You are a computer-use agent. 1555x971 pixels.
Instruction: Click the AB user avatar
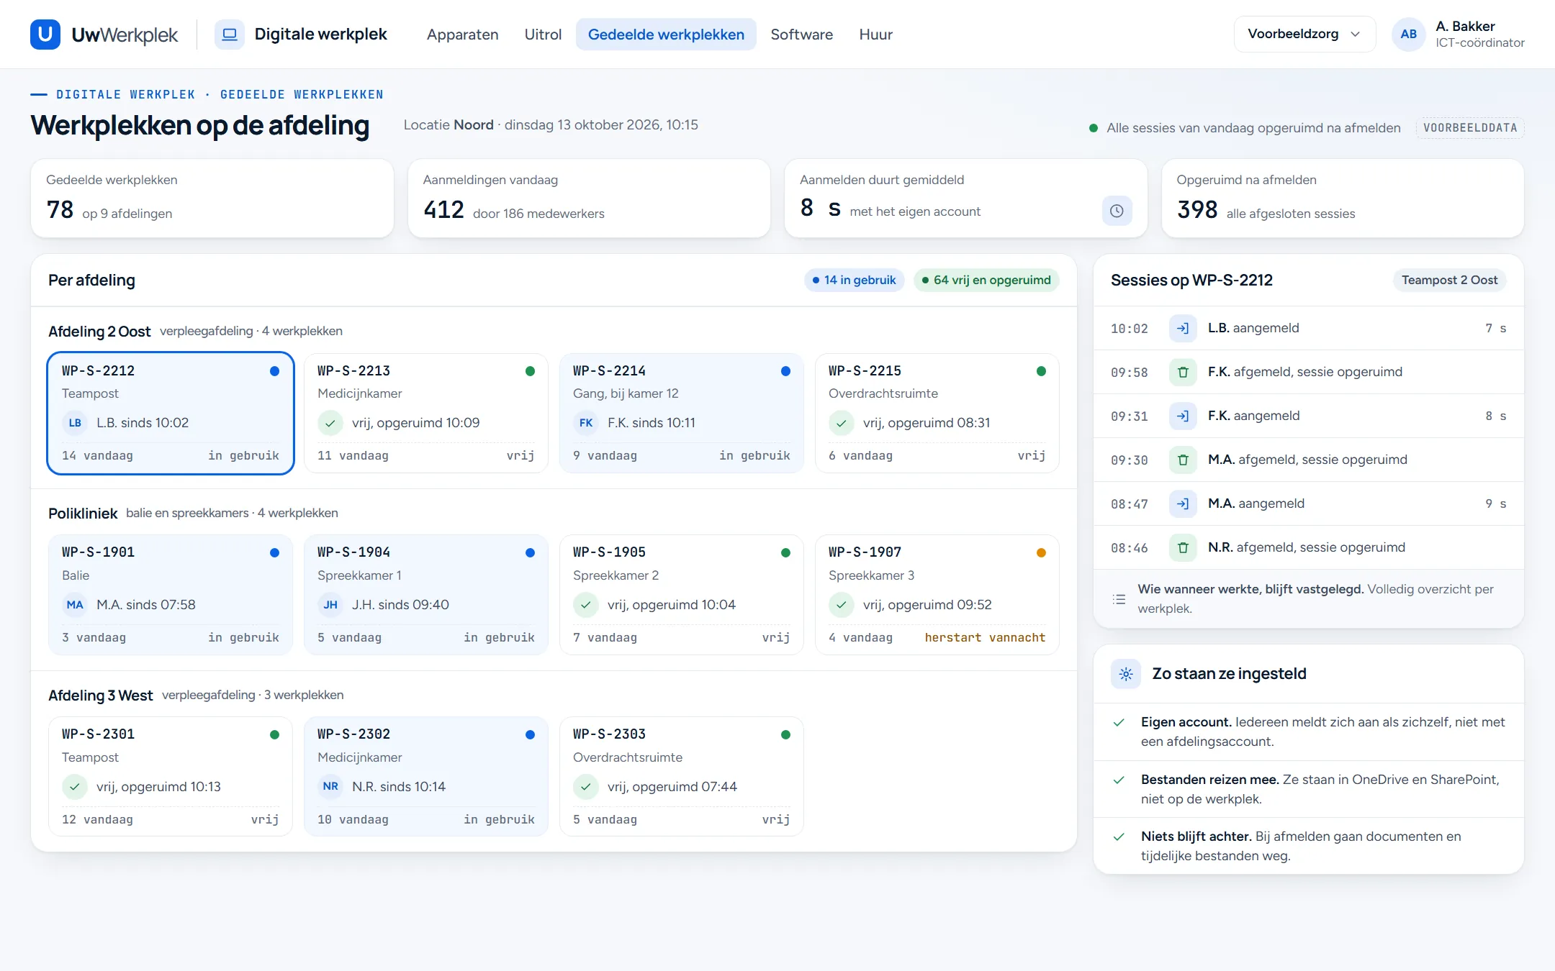1409,34
